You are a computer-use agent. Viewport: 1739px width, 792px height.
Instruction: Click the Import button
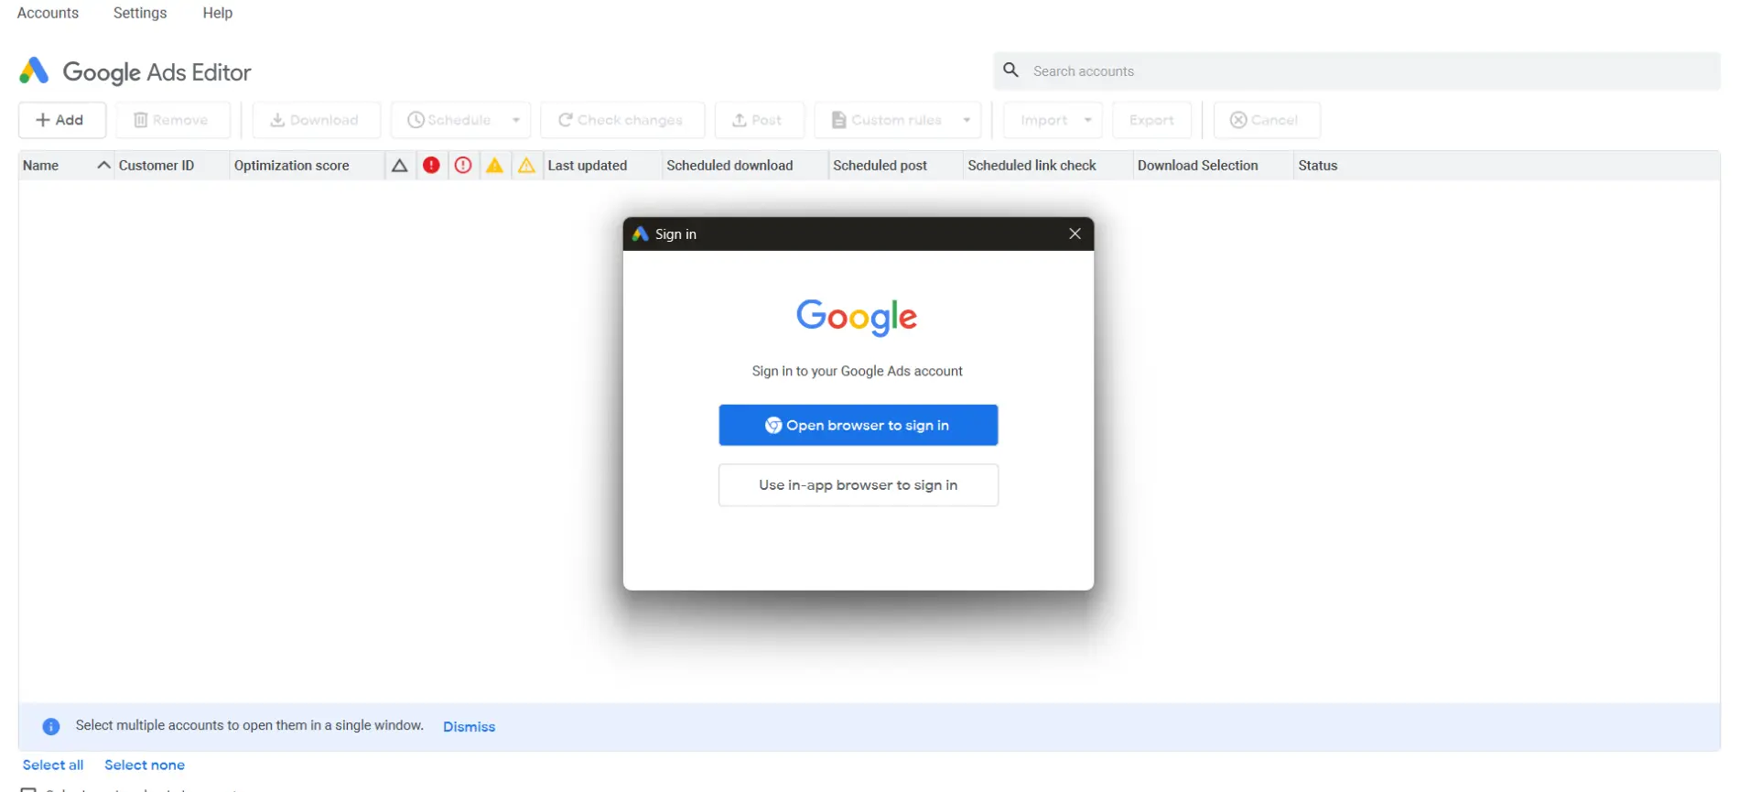click(1043, 120)
